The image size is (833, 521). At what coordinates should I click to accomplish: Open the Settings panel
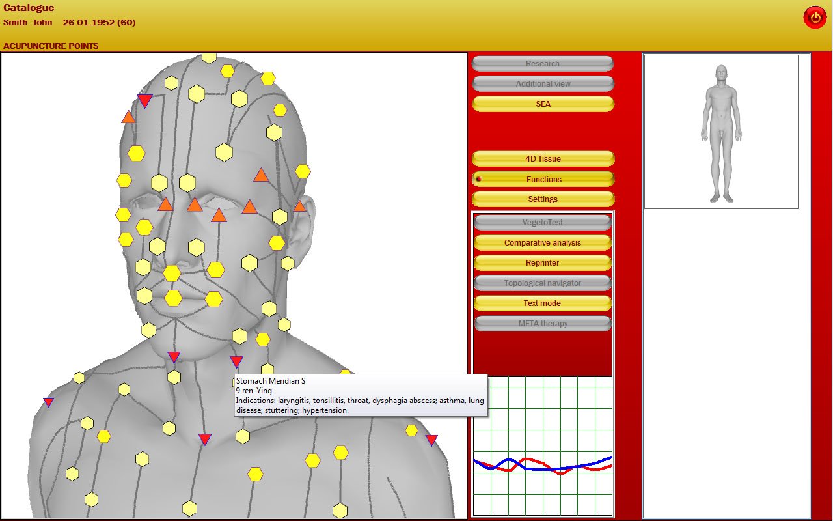[543, 199]
